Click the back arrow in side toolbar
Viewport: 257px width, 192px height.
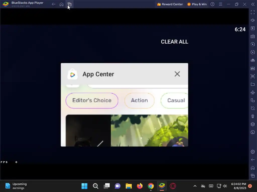(x=253, y=160)
